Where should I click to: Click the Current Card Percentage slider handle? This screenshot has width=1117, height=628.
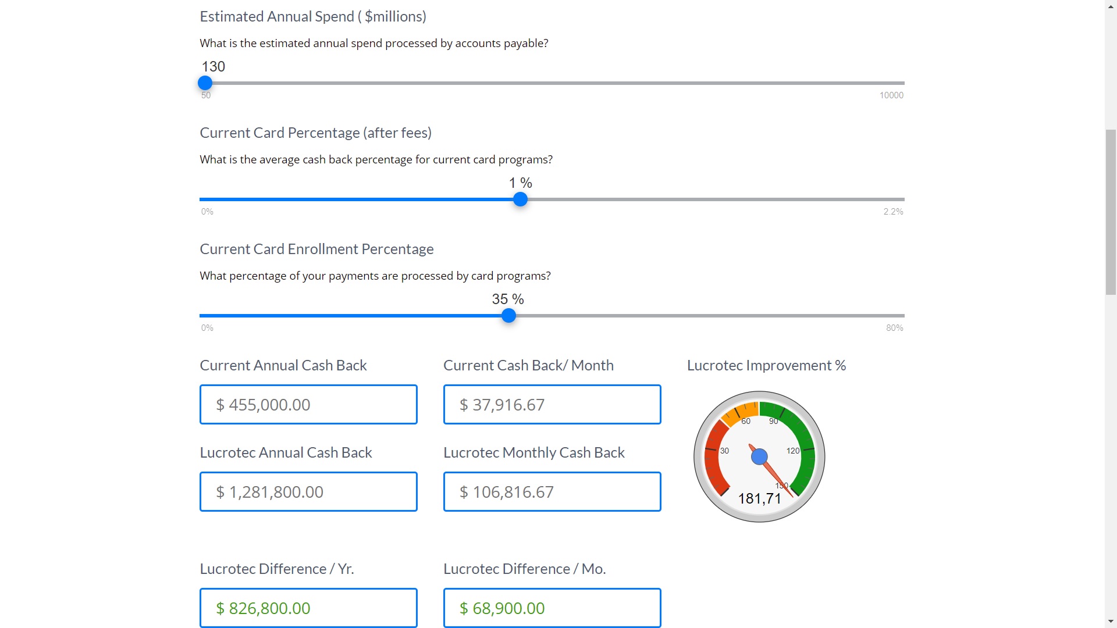click(x=520, y=199)
